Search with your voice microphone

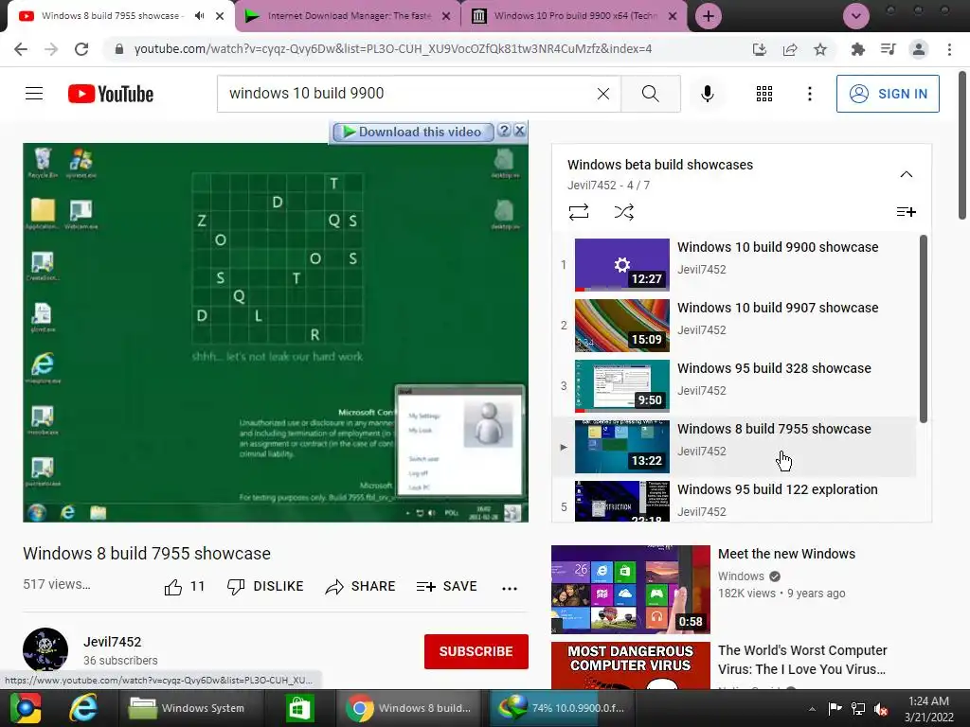pyautogui.click(x=708, y=94)
